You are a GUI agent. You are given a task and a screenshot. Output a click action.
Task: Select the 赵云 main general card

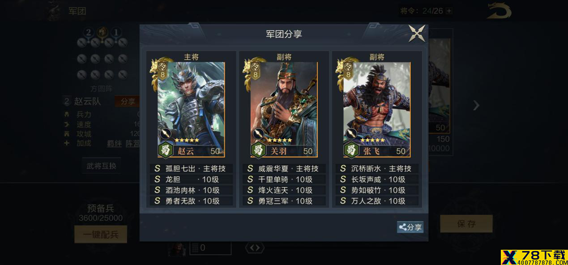pos(191,110)
